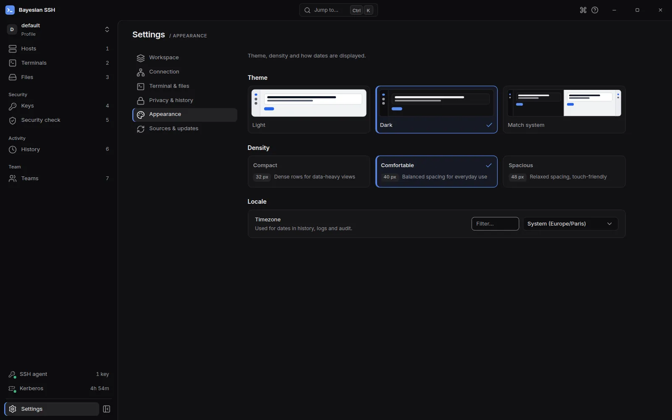This screenshot has height=420, width=672.
Task: Select the Dark theme option
Action: (x=436, y=110)
